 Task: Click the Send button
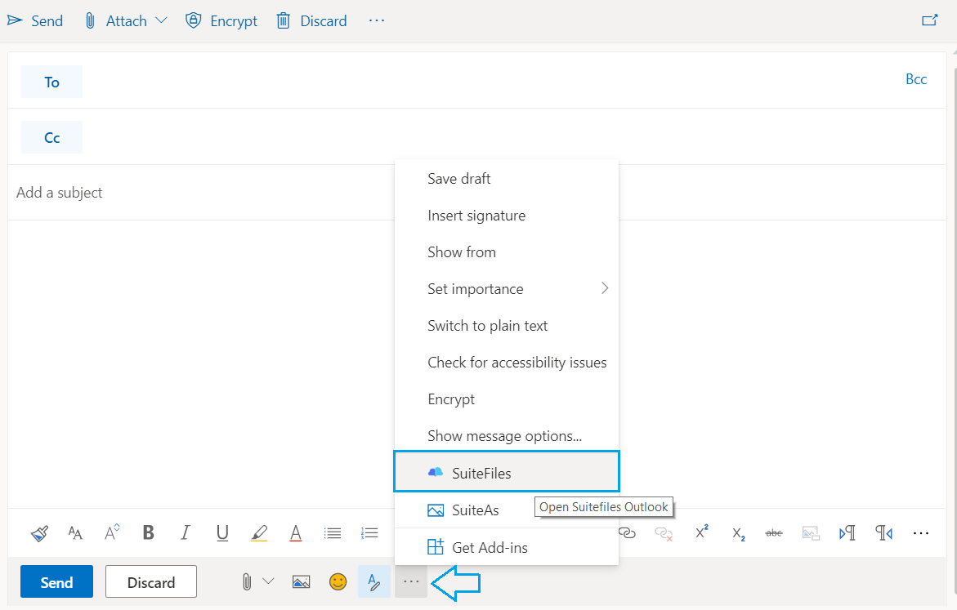[56, 581]
